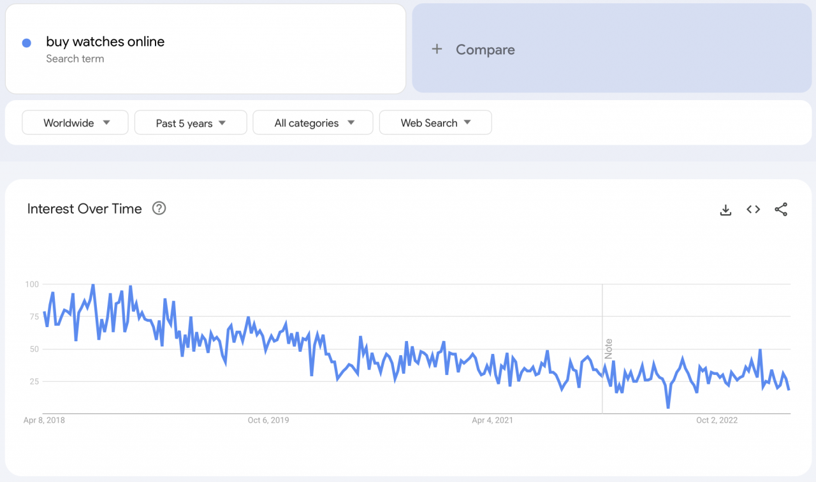Change the Web Search type filter
The width and height of the screenshot is (816, 482).
pos(435,122)
